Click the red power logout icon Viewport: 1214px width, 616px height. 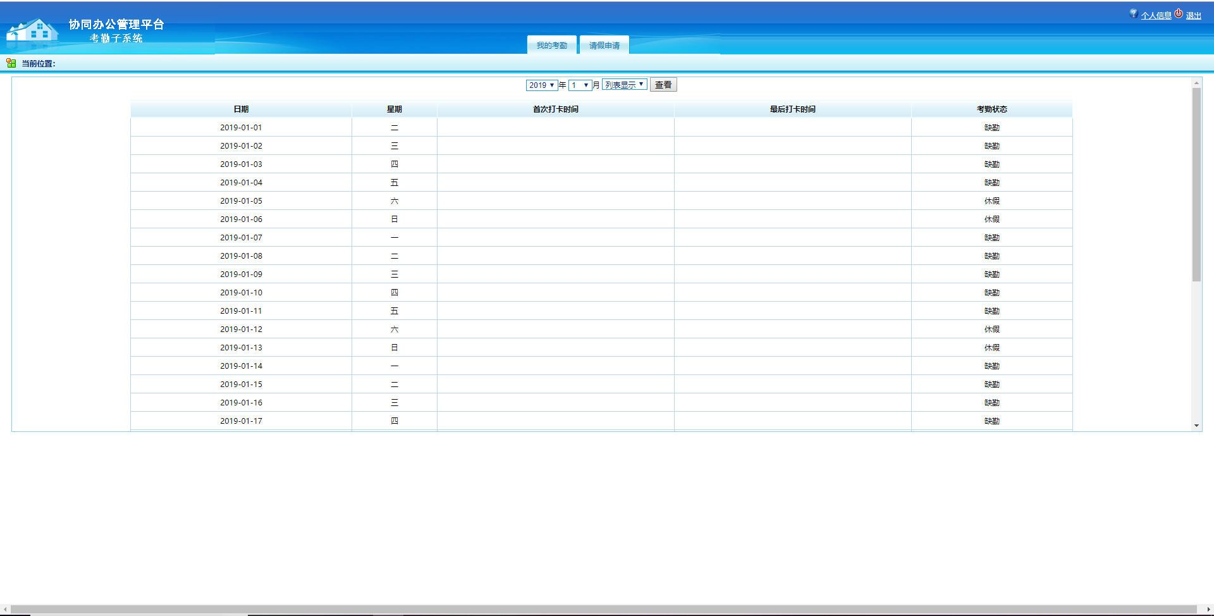point(1179,13)
